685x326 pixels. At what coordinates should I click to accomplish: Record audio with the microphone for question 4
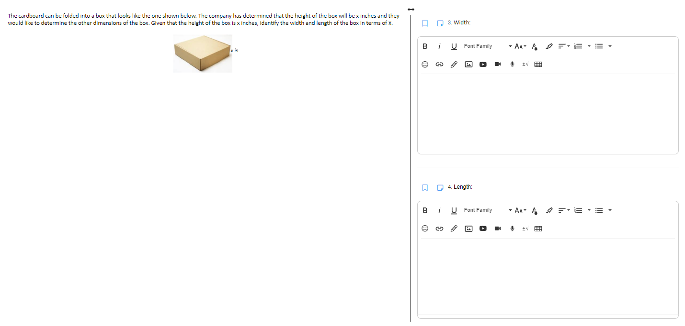[512, 228]
